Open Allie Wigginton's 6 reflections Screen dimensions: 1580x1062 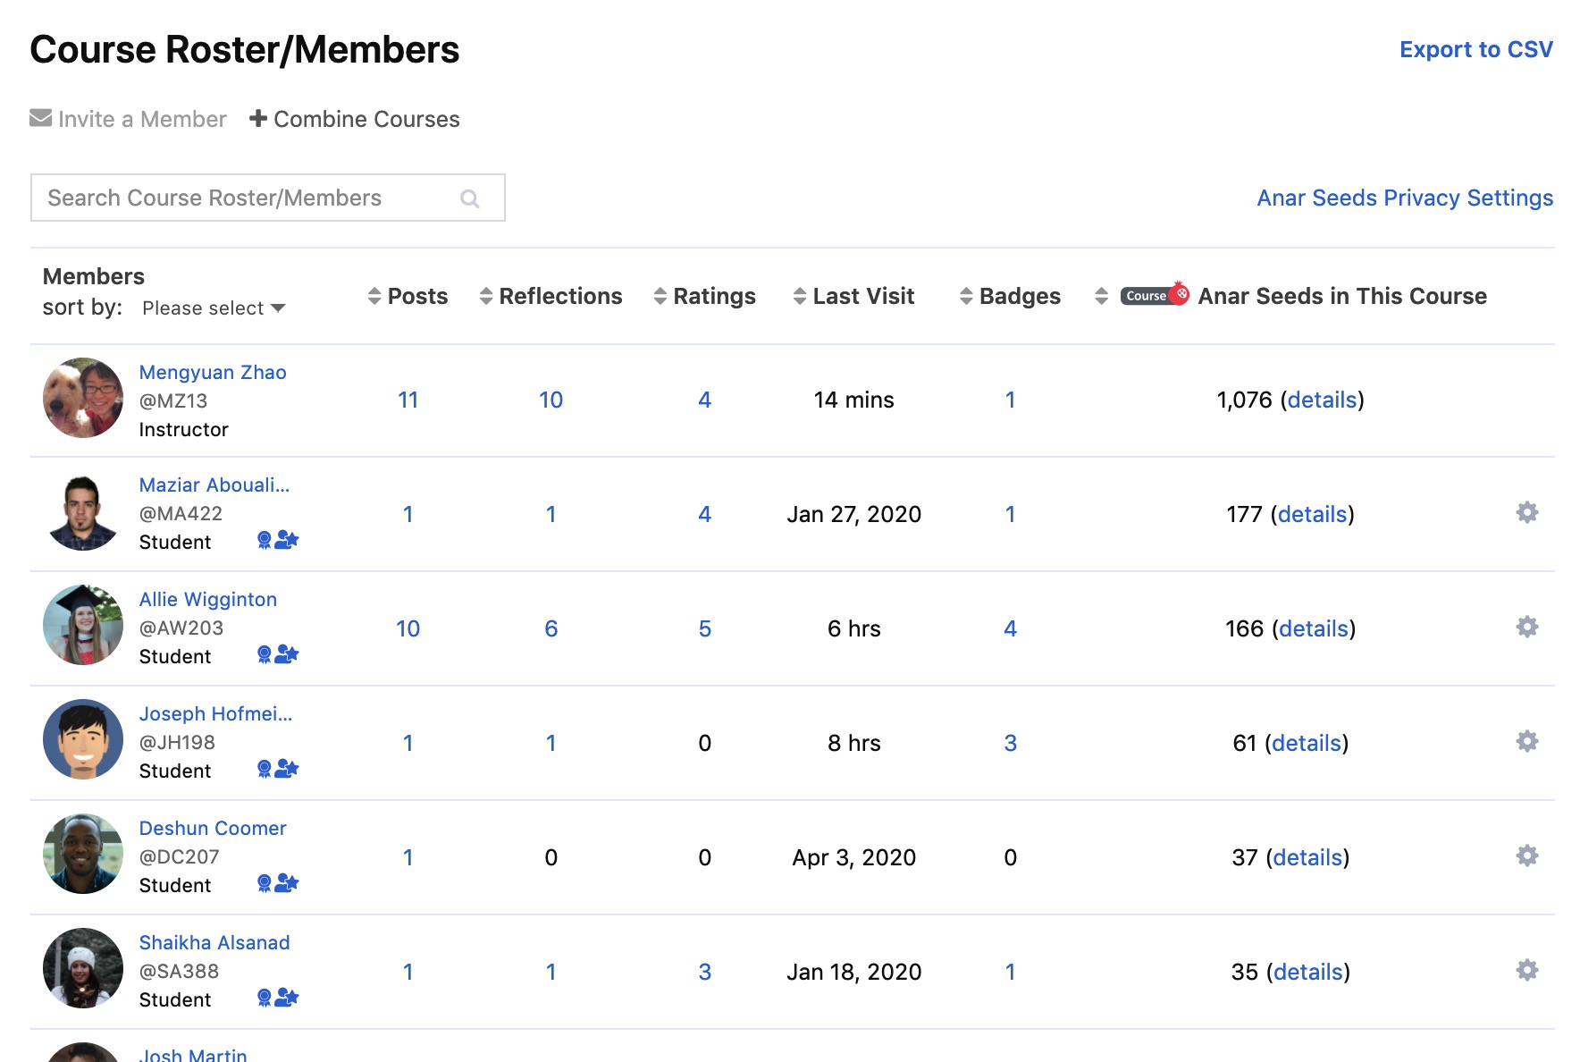[550, 628]
